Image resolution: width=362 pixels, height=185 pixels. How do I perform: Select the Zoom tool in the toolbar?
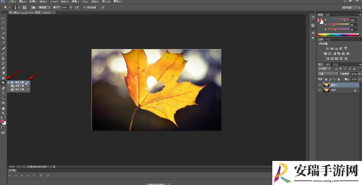[x=3, y=113]
